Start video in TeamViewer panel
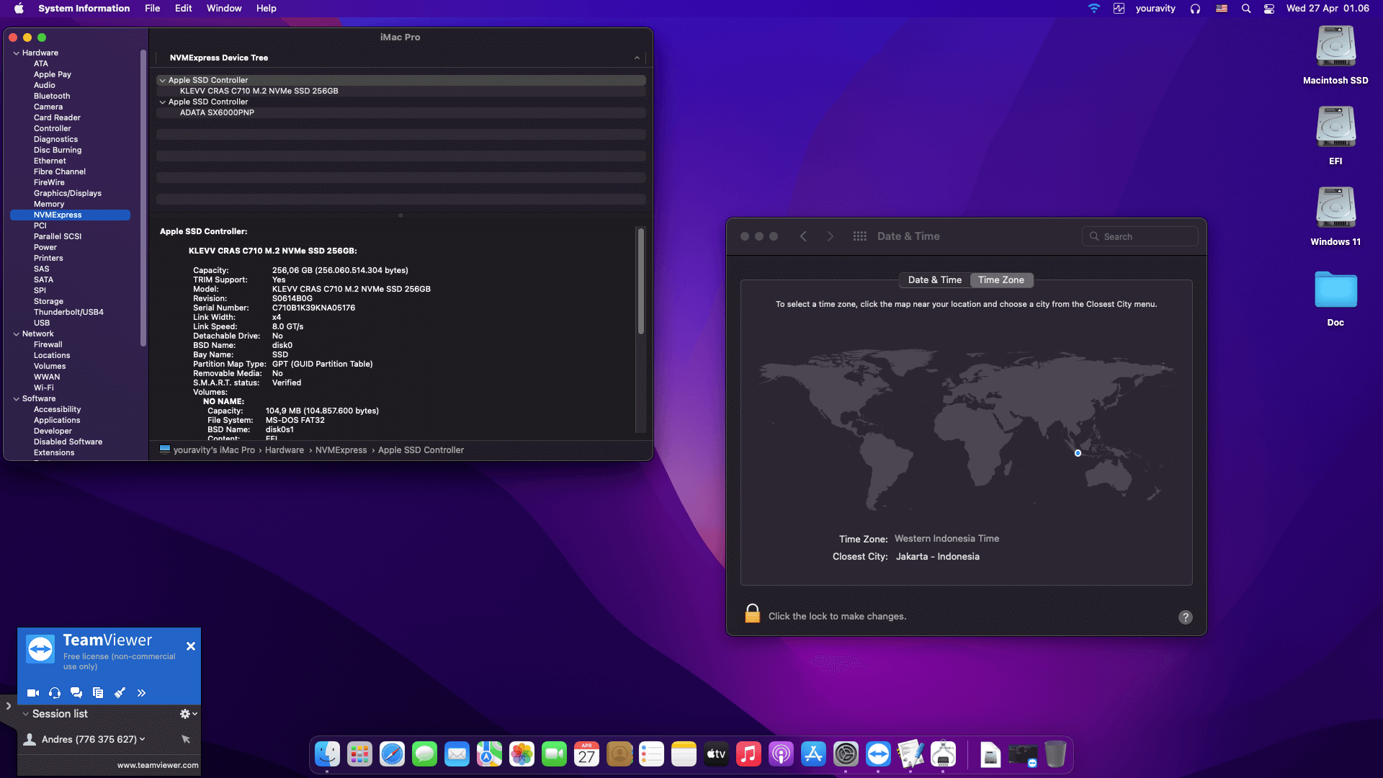This screenshot has height=778, width=1383. pyautogui.click(x=33, y=693)
